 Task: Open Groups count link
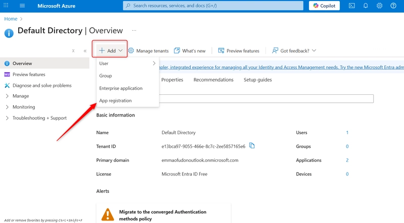347,146
